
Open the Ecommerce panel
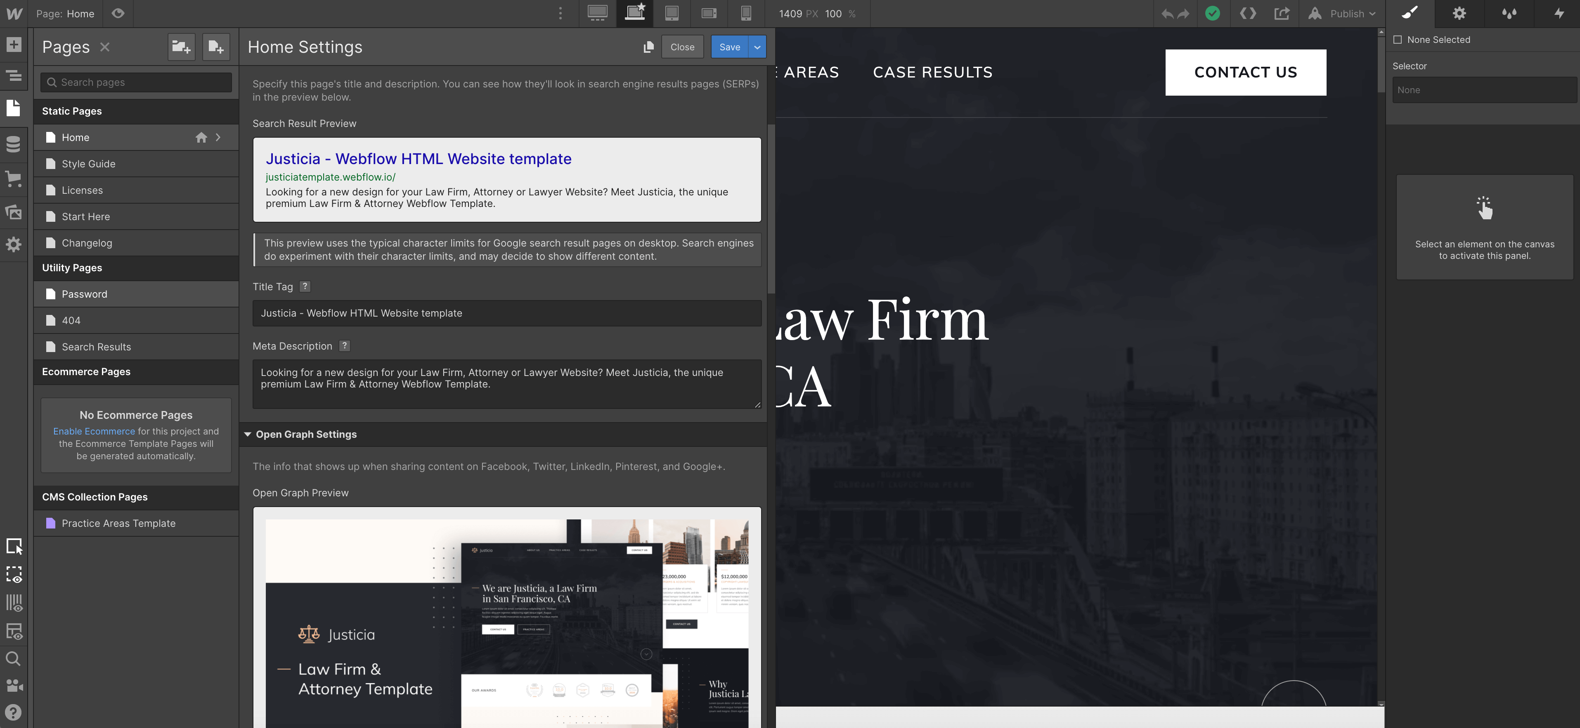(x=14, y=178)
